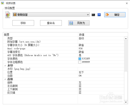Click the 移除 remove button

(x=23, y=23)
